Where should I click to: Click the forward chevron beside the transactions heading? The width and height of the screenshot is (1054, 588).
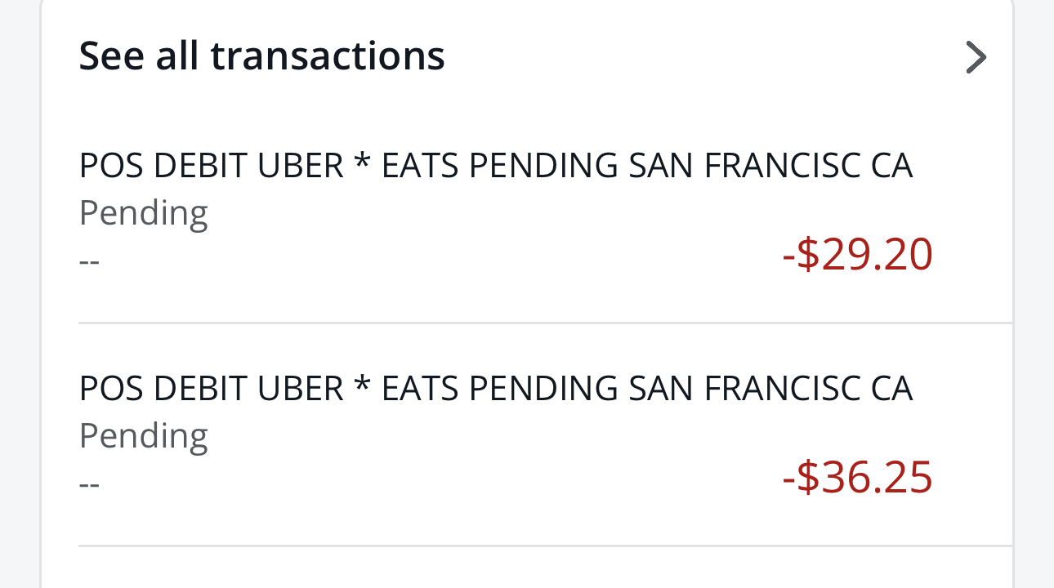976,57
